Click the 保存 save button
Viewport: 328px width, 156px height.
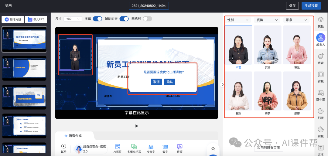click(x=292, y=6)
